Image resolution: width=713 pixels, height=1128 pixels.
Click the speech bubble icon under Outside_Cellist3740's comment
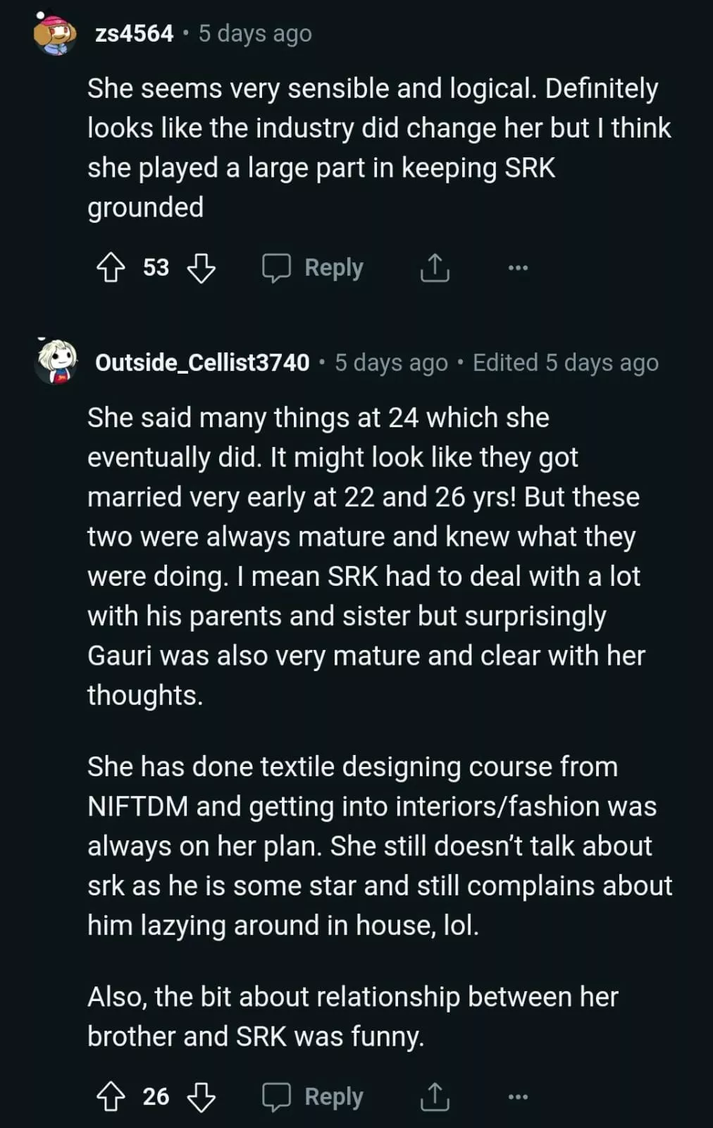[276, 1097]
